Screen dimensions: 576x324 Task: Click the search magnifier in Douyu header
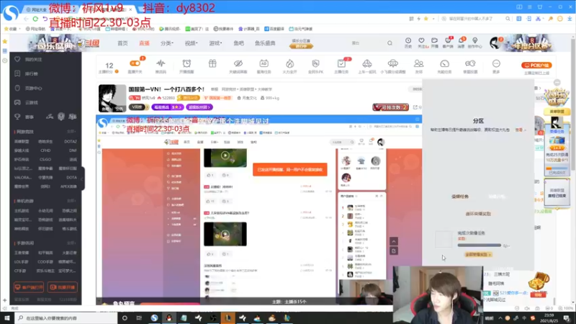coord(390,43)
